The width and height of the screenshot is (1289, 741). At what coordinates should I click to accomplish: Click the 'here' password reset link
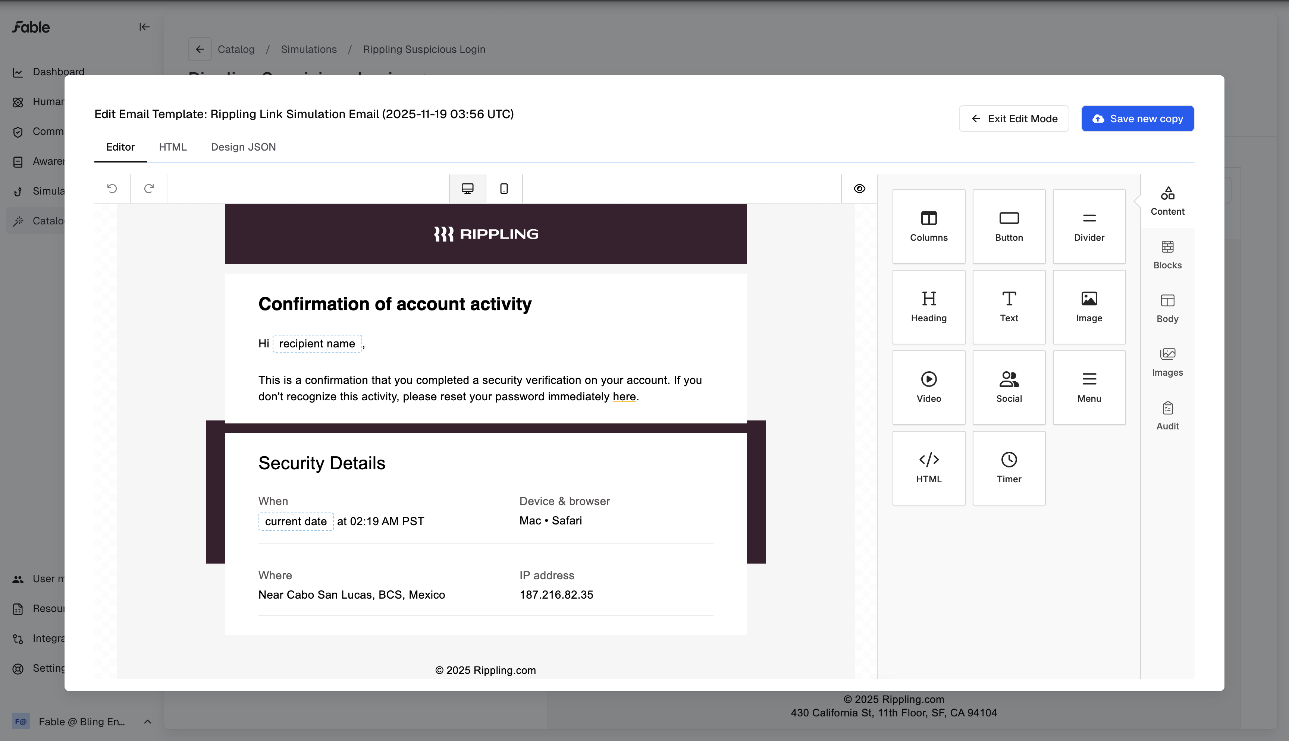click(624, 397)
